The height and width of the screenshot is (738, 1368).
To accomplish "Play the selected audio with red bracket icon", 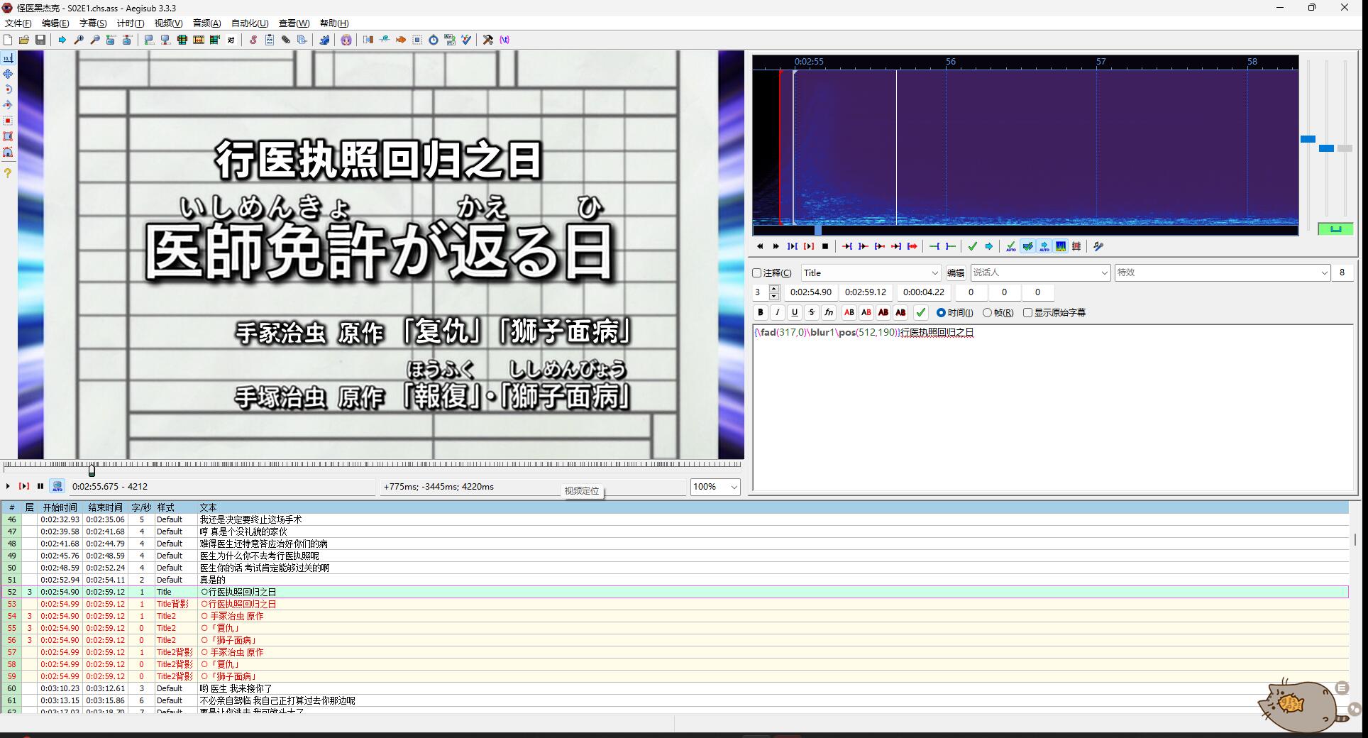I will (809, 246).
